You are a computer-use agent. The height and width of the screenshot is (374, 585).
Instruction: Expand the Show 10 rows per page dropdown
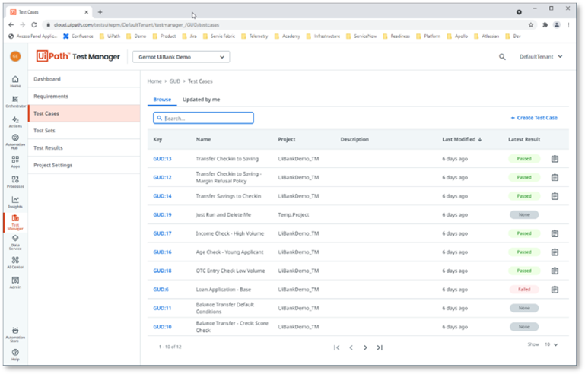pos(551,344)
